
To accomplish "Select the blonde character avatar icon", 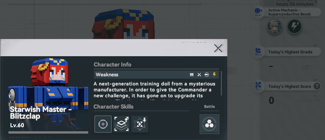I will tap(275, 27).
